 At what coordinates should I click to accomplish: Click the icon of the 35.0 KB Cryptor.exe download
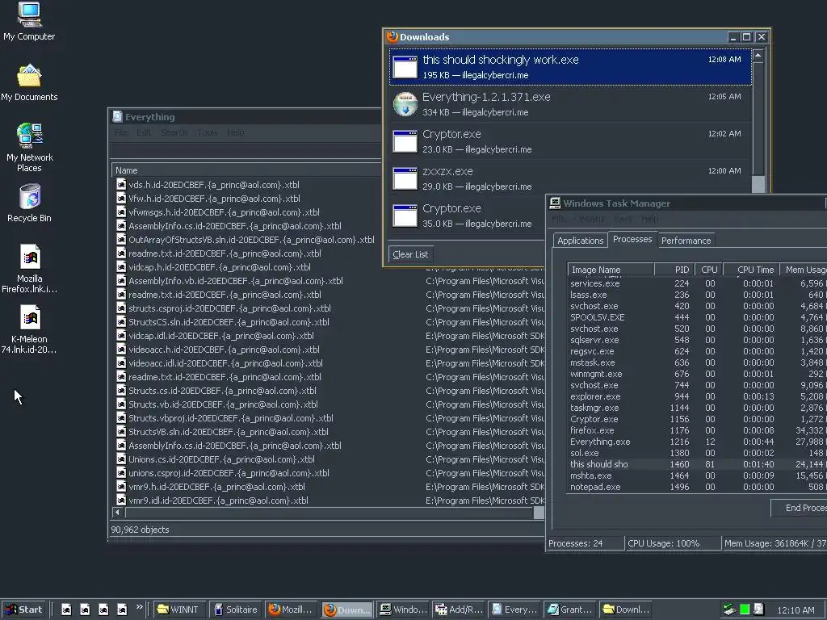coord(405,216)
